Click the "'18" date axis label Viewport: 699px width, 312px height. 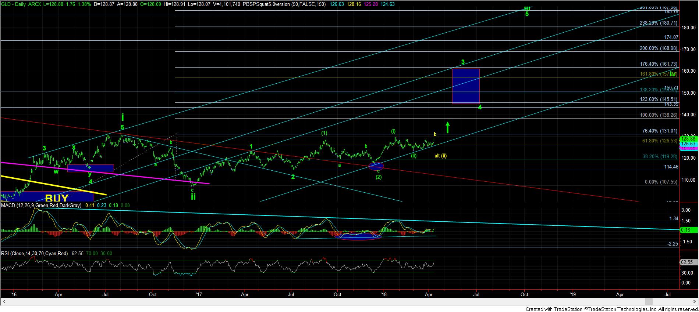click(x=384, y=294)
